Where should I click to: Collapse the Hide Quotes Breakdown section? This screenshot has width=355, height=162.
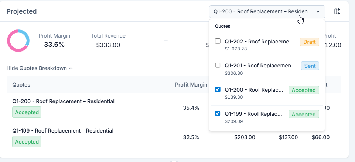click(37, 68)
